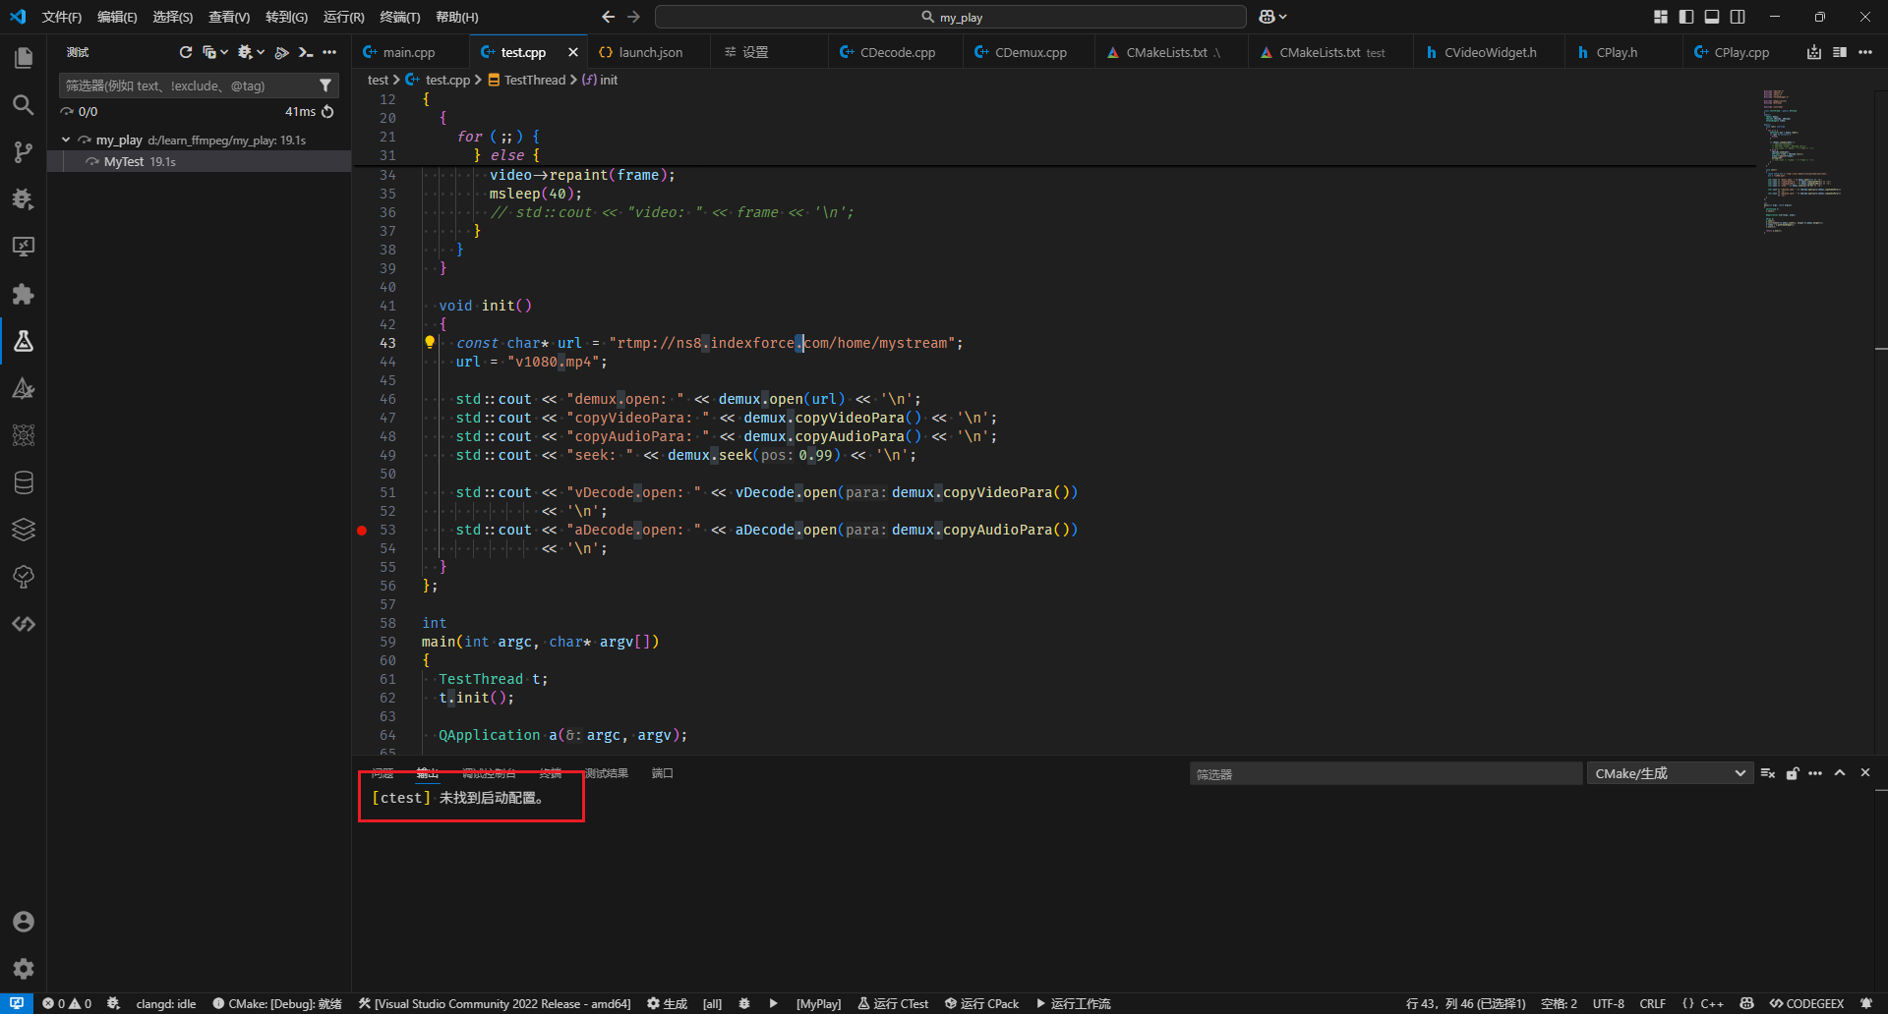Image resolution: width=1888 pixels, height=1014 pixels.
Task: Open the Extensions view in activity bar
Action: click(23, 294)
